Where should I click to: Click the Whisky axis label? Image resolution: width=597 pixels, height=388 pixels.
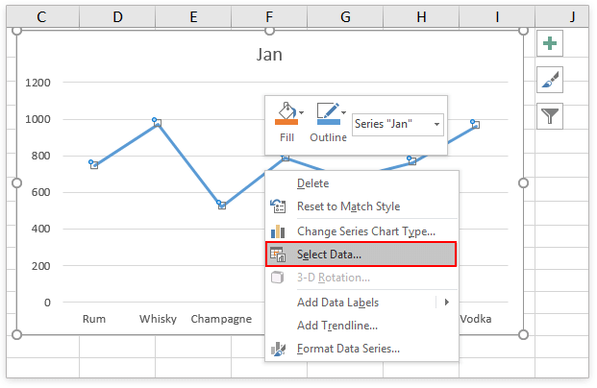coord(158,319)
